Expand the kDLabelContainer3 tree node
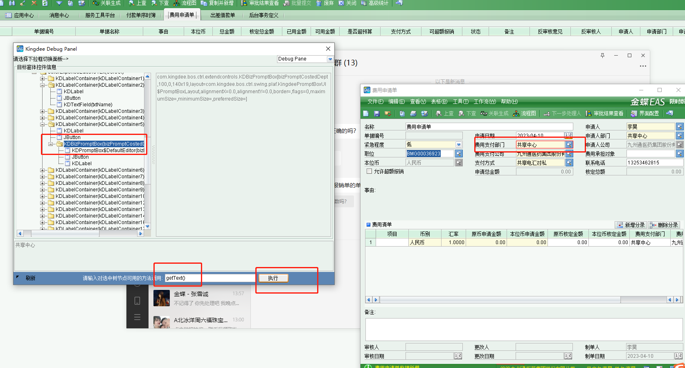 point(43,111)
